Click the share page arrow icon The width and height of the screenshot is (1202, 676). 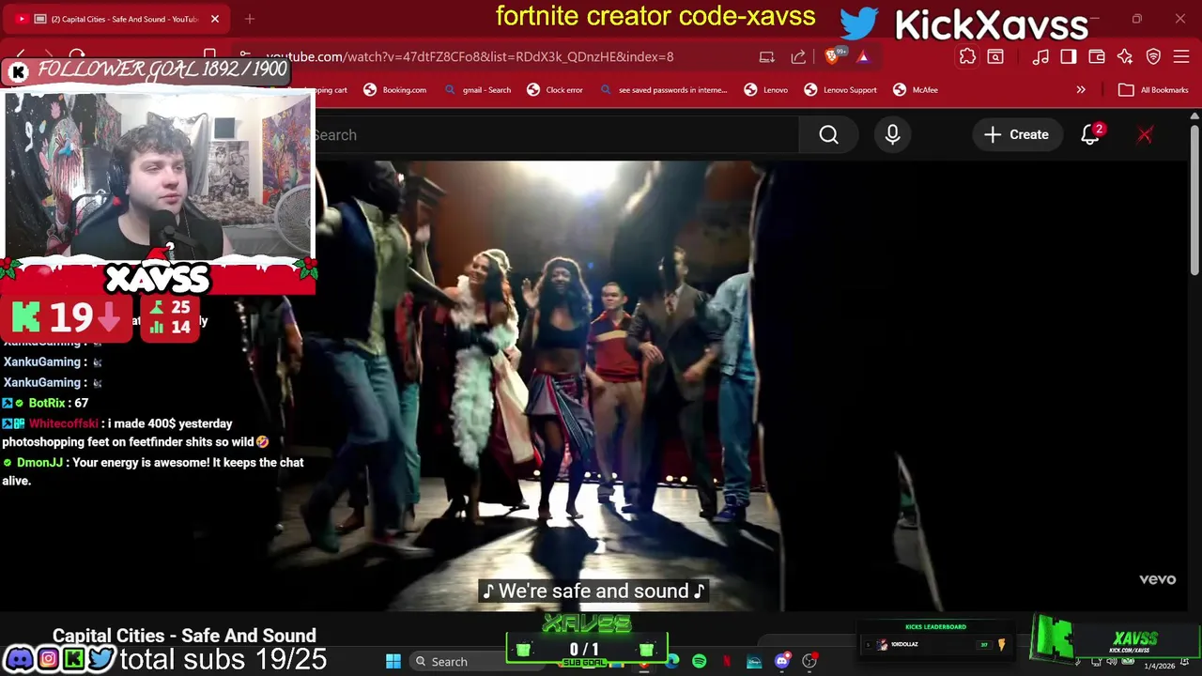pos(798,56)
